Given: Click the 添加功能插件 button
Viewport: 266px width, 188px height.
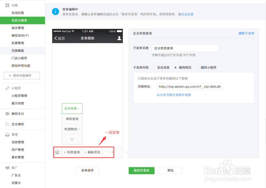Looking at the screenshot, I should point(22,76).
